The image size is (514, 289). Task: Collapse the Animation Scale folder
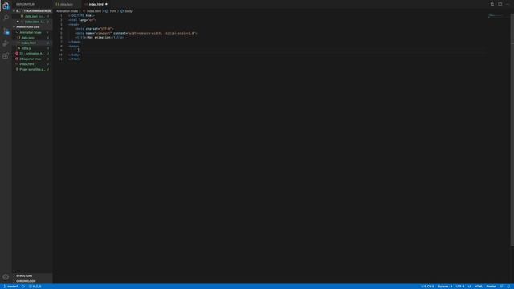click(32, 32)
